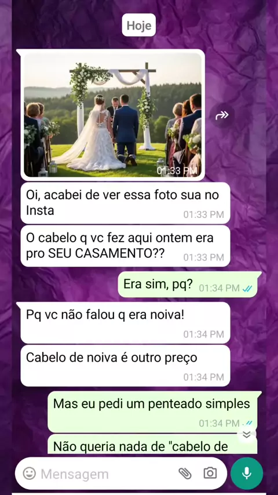Jump to latest messages with double chevron
The image size is (278, 495).
(x=247, y=435)
